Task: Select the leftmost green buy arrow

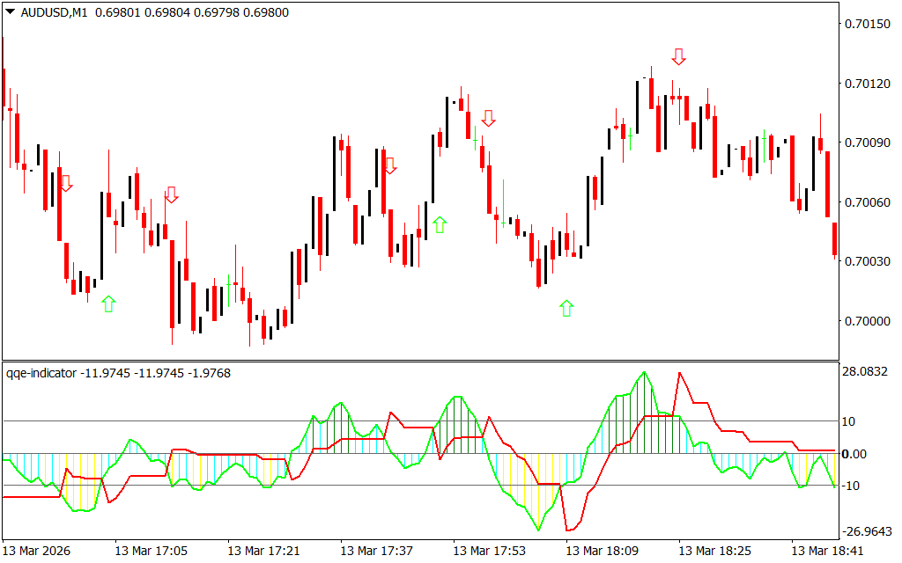Action: pos(108,304)
